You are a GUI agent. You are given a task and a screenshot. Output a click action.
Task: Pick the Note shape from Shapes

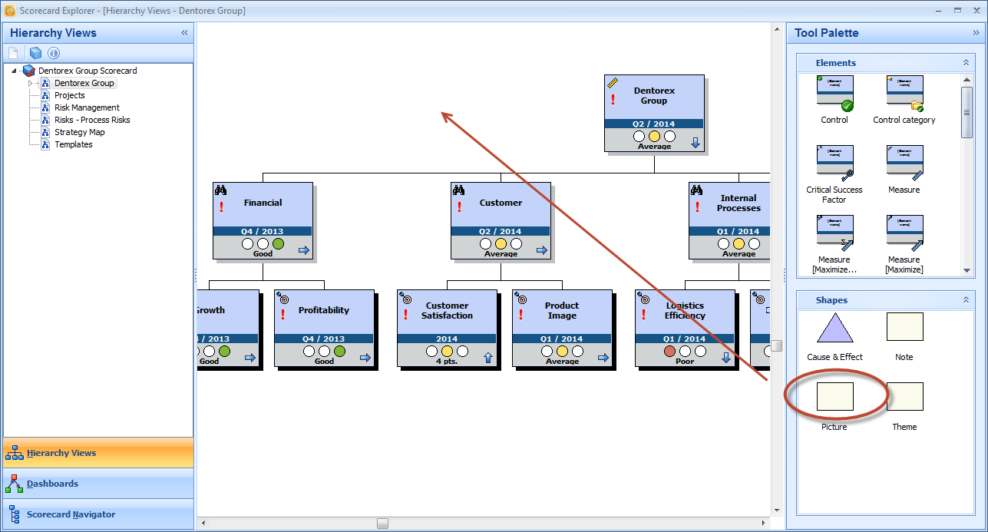pos(904,328)
